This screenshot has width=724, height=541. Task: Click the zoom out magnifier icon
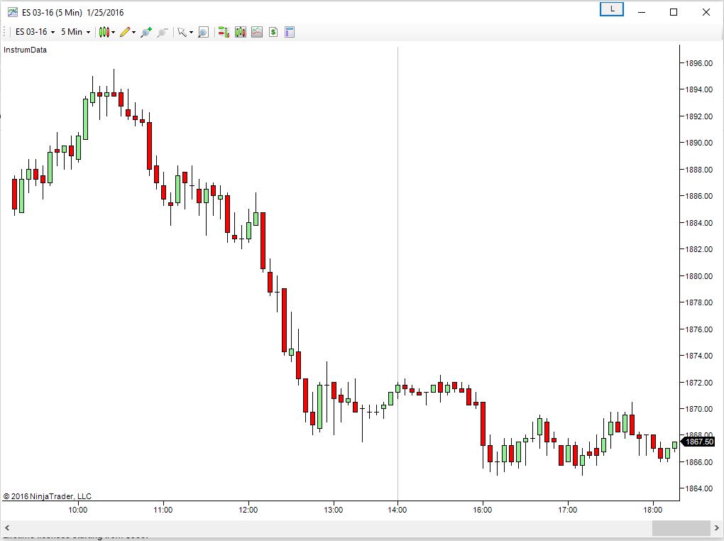click(162, 32)
